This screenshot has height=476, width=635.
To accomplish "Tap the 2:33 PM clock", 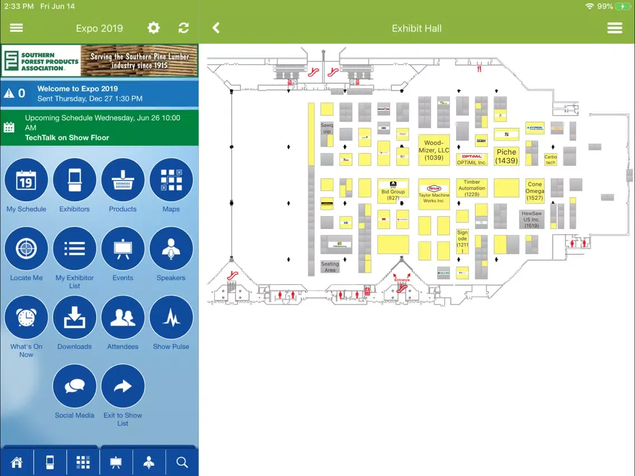I will (x=18, y=6).
